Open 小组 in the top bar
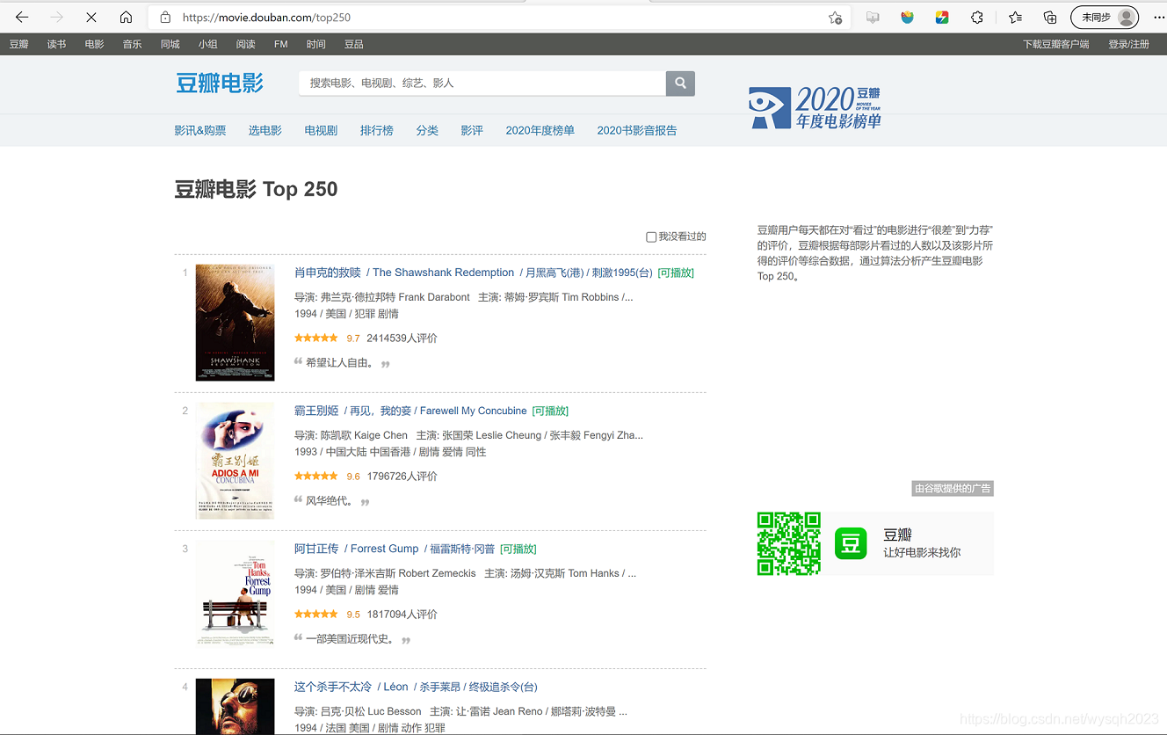1167x735 pixels. 208,44
